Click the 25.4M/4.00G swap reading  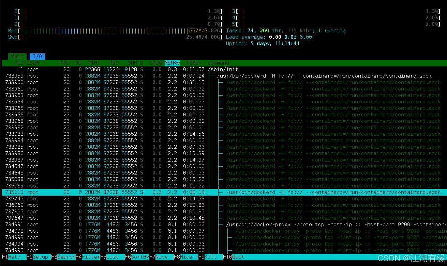(x=203, y=37)
